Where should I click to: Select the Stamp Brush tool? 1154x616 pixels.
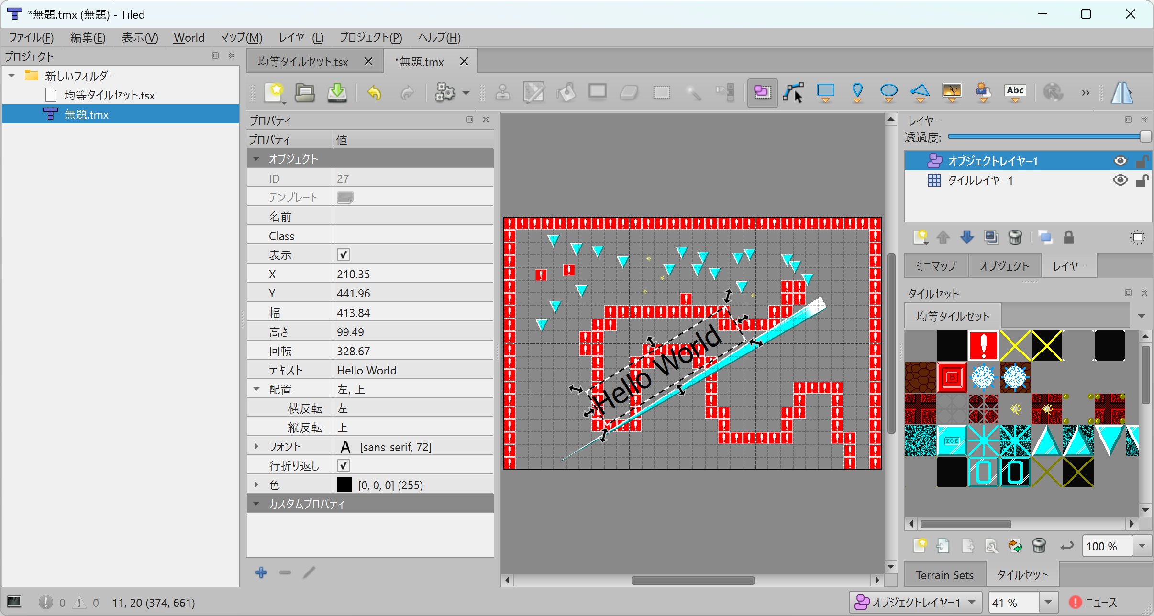click(502, 92)
